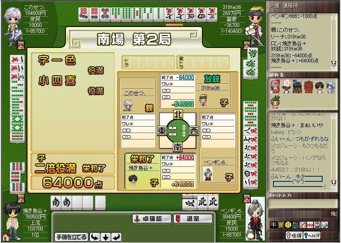The width and height of the screenshot is (341, 243).
Task: Click the hourglass icon above 焼き鳥谷+ avatar
Action: click(x=21, y=199)
